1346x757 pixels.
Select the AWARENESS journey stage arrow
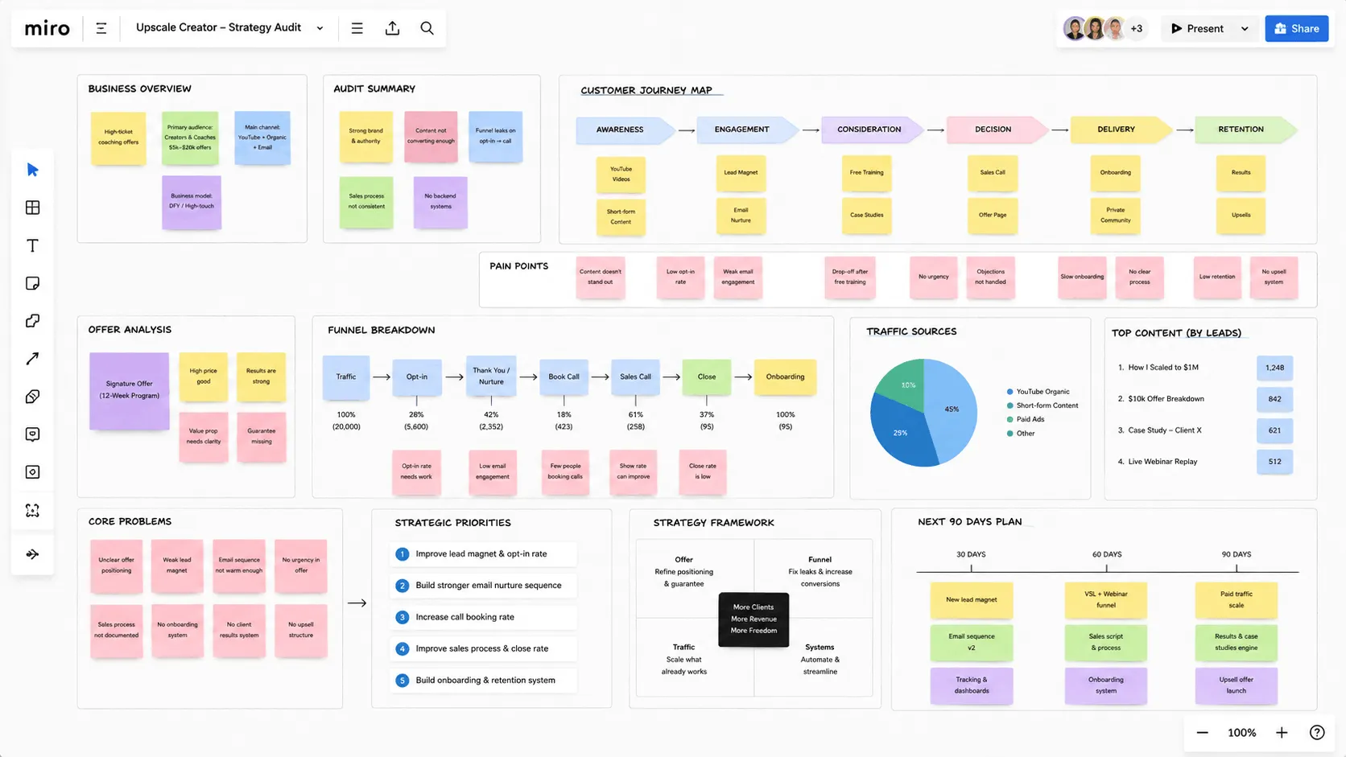click(625, 130)
